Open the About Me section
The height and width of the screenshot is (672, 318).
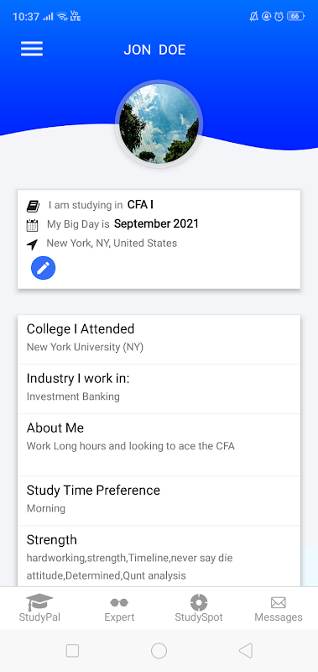coord(159,444)
